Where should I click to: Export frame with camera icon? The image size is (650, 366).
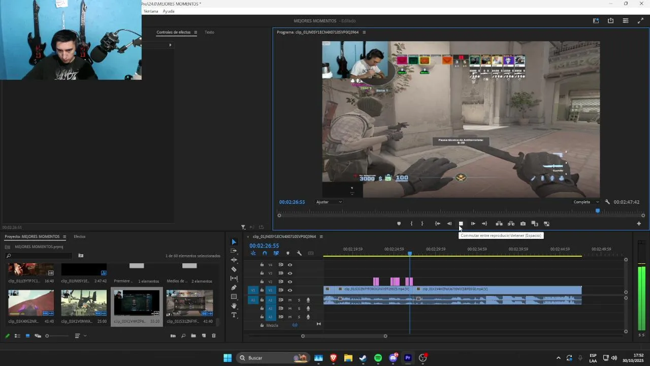(523, 224)
